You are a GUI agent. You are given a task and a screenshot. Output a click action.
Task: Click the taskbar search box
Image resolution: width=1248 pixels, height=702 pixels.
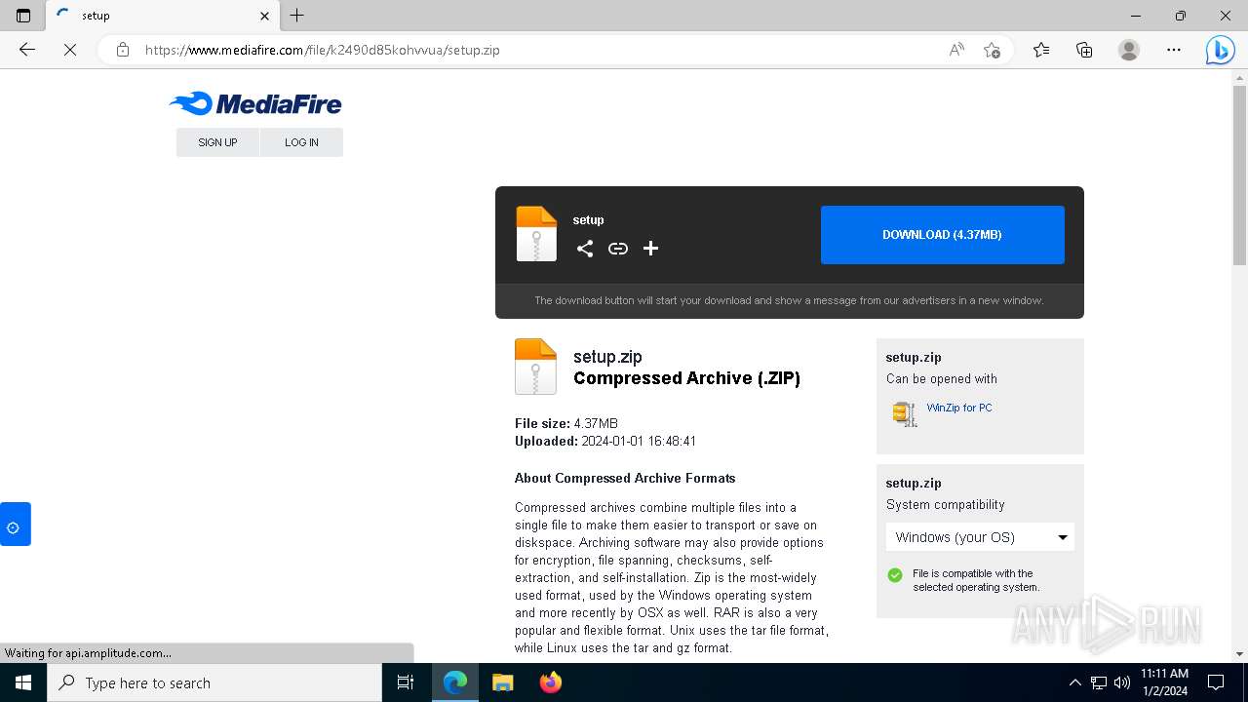tap(214, 682)
